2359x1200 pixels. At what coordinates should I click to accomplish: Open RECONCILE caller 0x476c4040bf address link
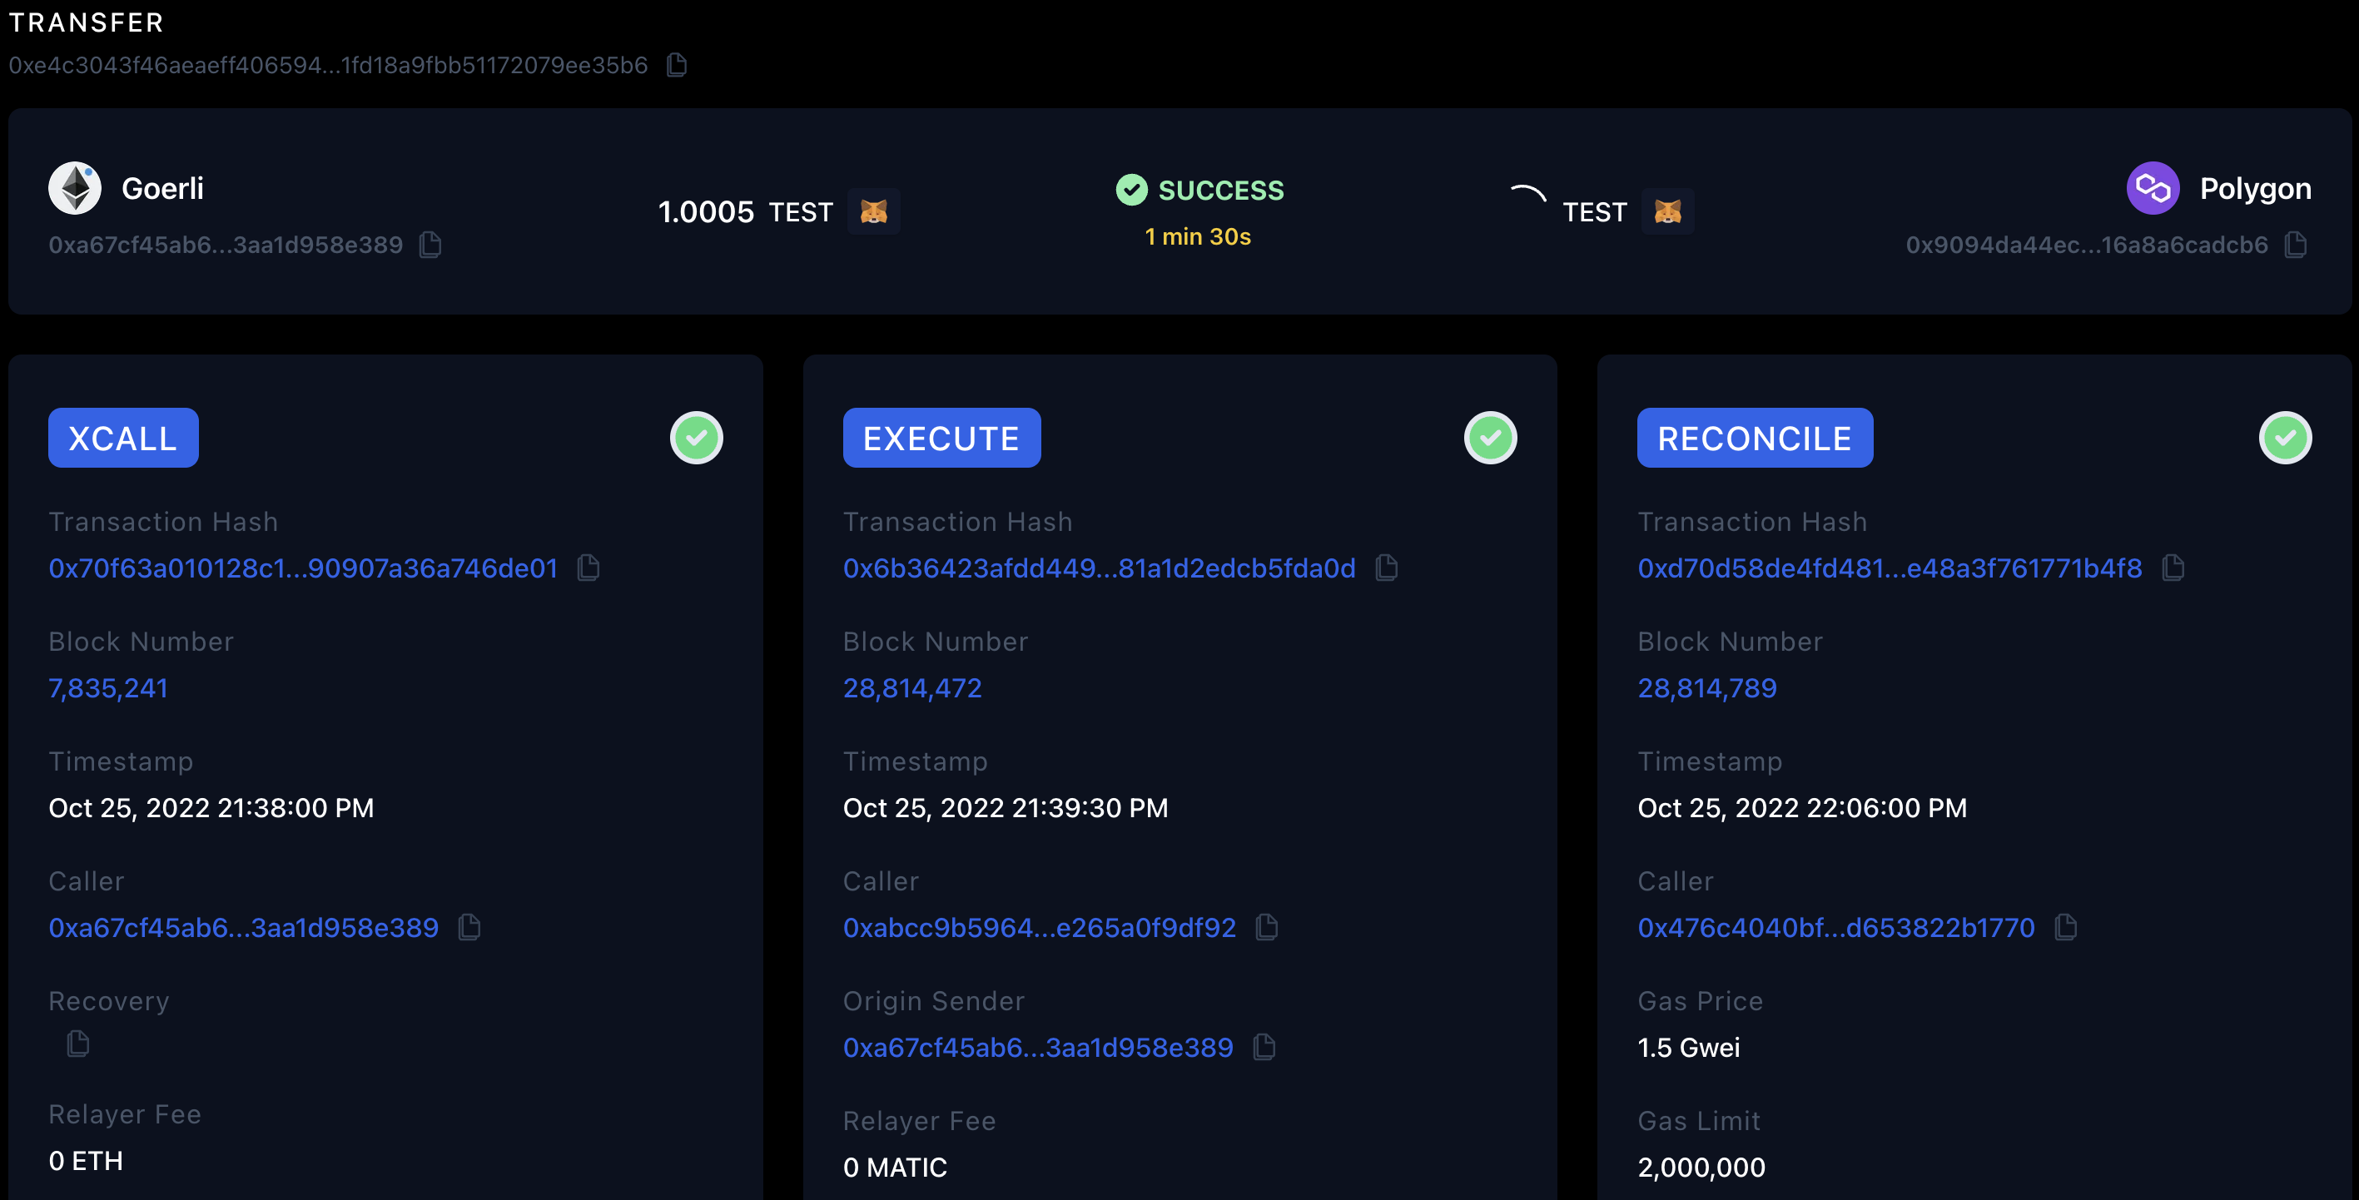tap(1836, 927)
